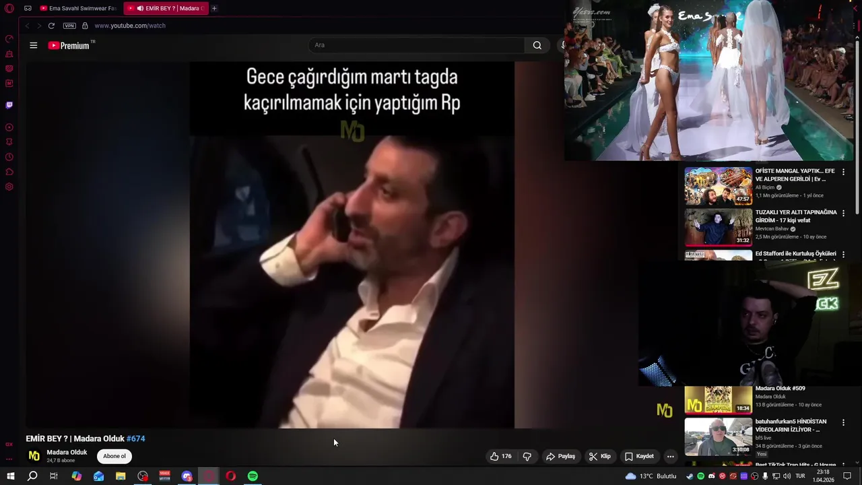Open OFİSTE MANGAL YAPTIK video thumbnail

click(719, 186)
